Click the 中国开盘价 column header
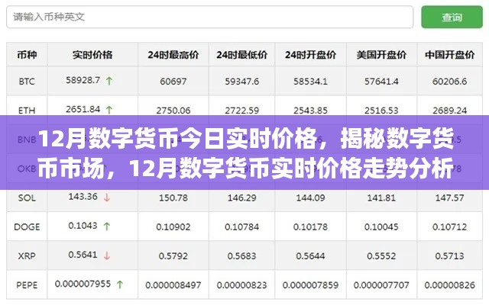This screenshot has height=305, width=489. pyautogui.click(x=450, y=54)
